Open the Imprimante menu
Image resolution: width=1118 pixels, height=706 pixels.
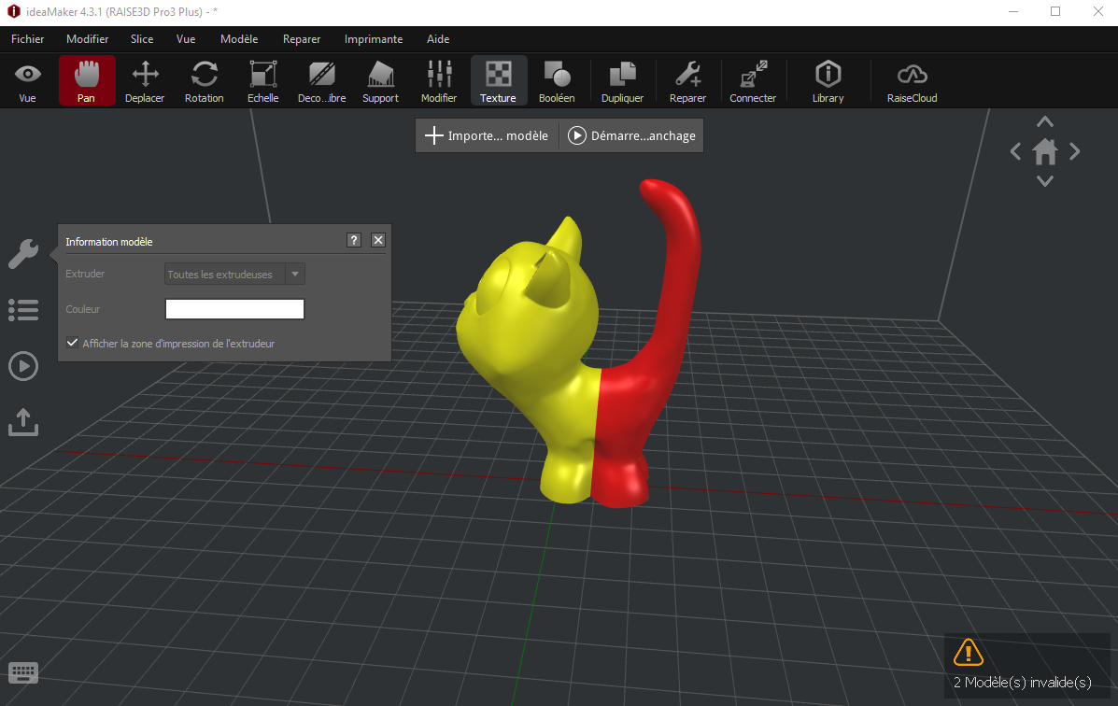[x=374, y=39]
